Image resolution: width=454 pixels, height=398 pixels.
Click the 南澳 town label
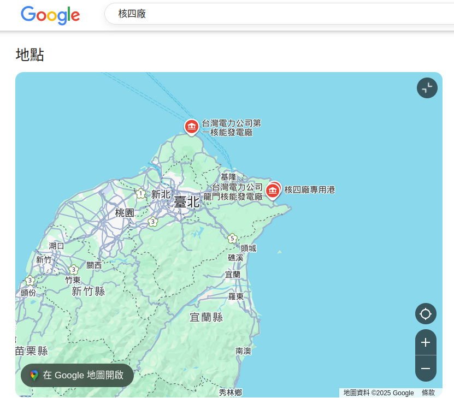[x=243, y=351]
